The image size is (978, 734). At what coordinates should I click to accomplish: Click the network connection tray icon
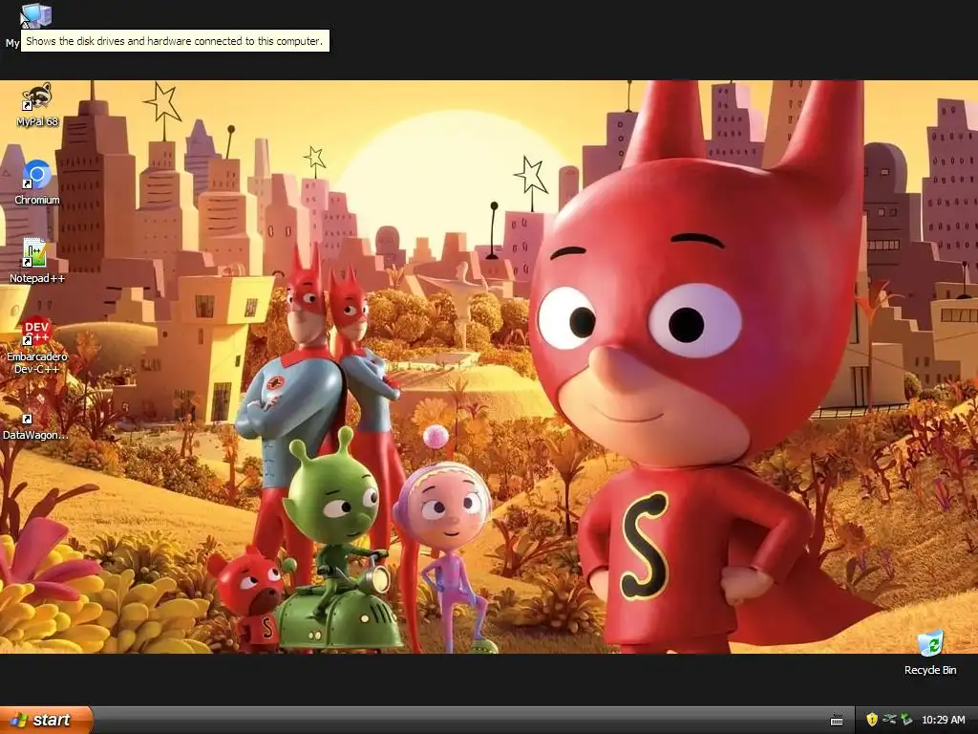(889, 720)
